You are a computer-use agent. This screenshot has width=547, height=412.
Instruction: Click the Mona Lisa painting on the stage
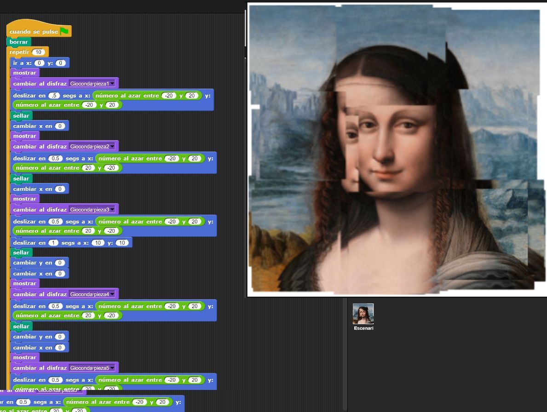[397, 150]
